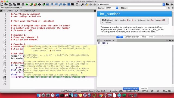Screen dimensions: 174x98
Task: Open the Help pane options menu
Action: tap(173, 8)
